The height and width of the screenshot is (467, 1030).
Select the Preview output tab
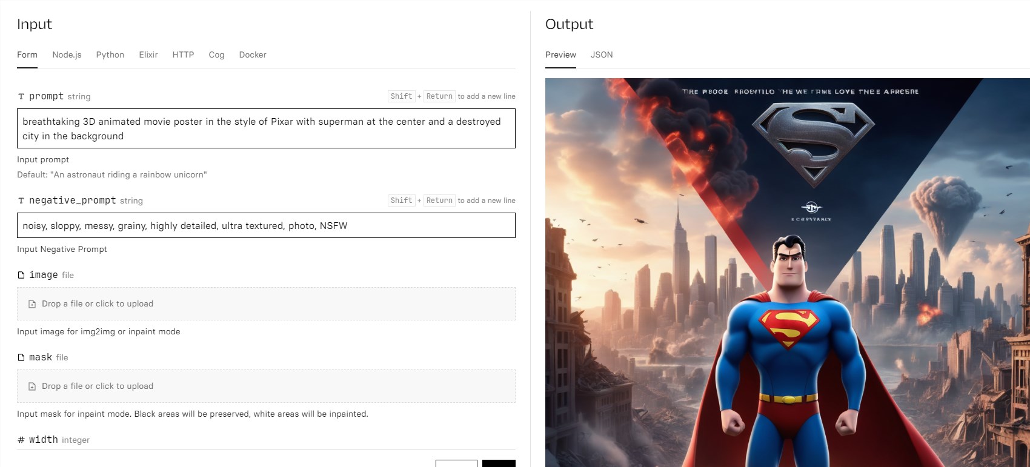(560, 55)
